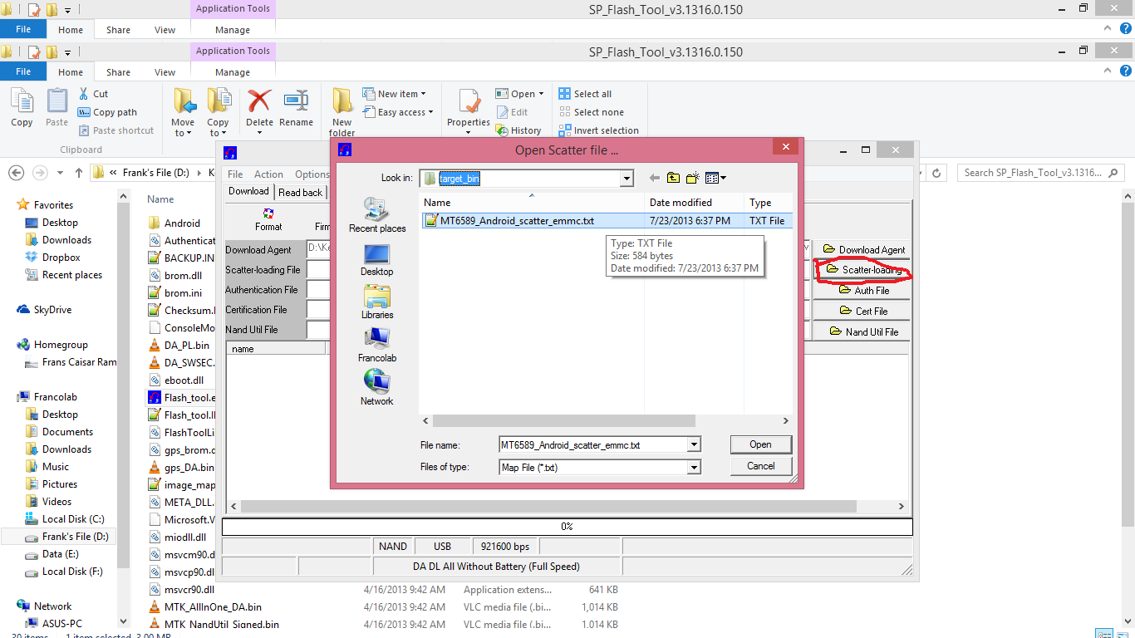
Task: Open History from the ribbon
Action: [x=518, y=130]
